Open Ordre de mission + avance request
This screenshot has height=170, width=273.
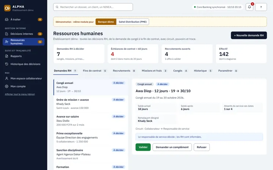coord(91,104)
